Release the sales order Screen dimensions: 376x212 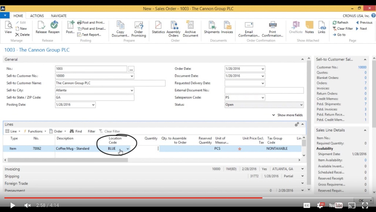pyautogui.click(x=41, y=27)
